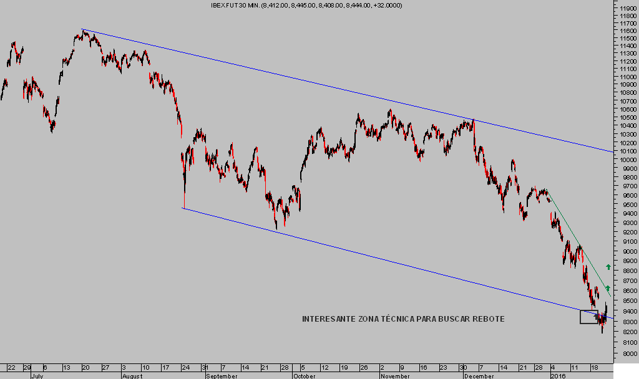Select the 'INTERESANTE ZONA TÉCNICA PARA BUSCAR REBOTE' annotation
Viewport: 639px width, 379px height.
[x=403, y=319]
